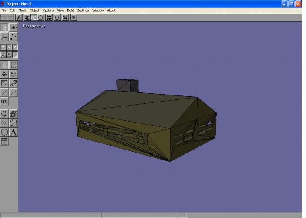Open the Mode menu

(x=22, y=10)
